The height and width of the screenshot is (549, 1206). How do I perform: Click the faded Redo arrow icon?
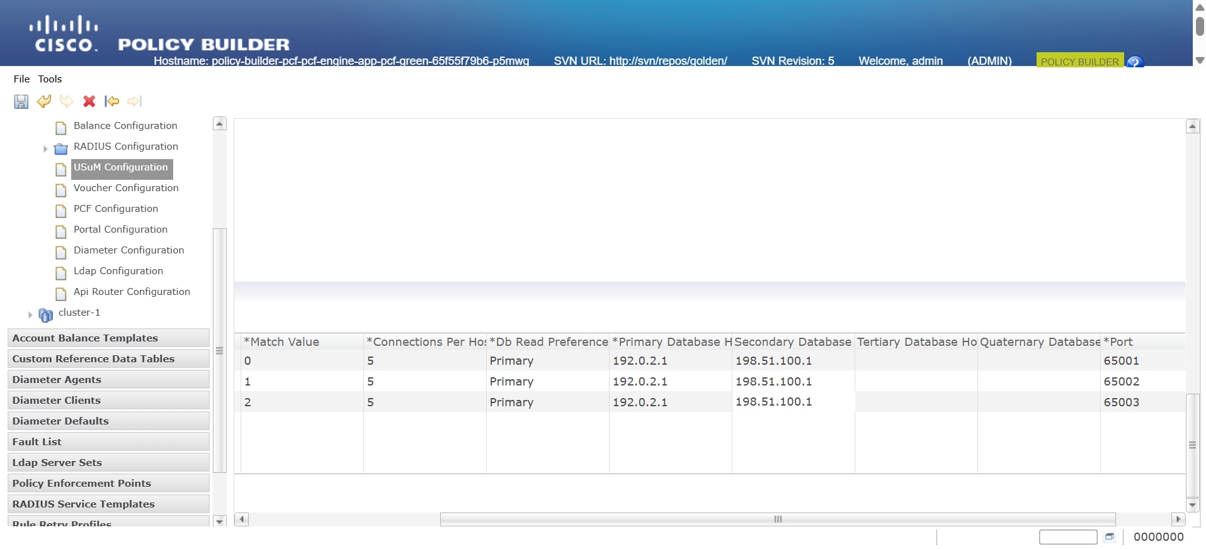(66, 101)
